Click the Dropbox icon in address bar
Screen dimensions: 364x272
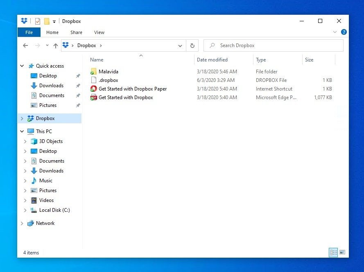[x=66, y=45]
